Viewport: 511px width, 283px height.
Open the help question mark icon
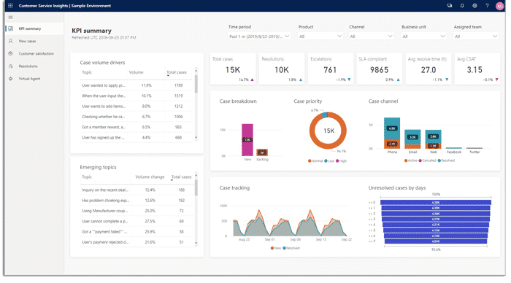(487, 6)
